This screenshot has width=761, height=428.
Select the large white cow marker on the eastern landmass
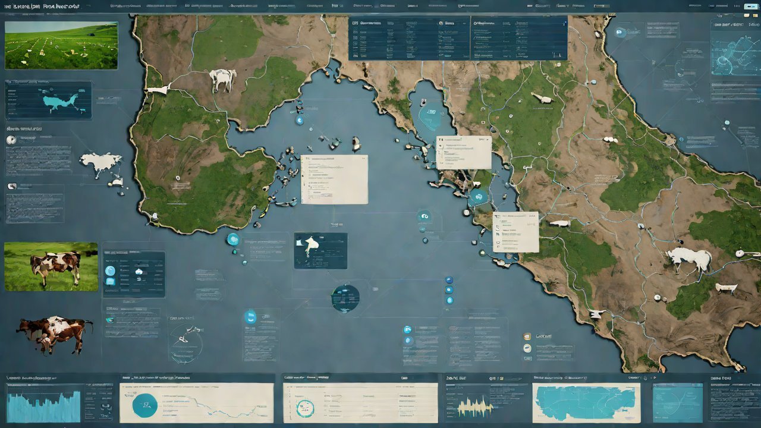pos(690,259)
